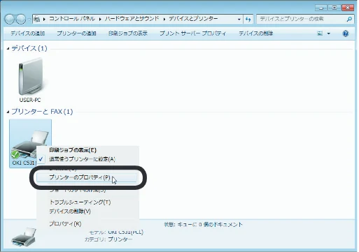Viewport: 359px width, 252px height.
Task: Minimize the Devices and Printers window
Action: coord(321,8)
